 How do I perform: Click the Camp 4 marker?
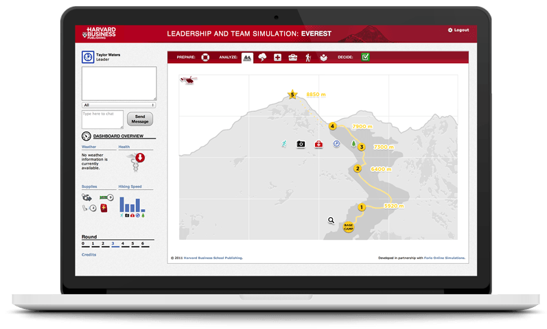tap(332, 126)
